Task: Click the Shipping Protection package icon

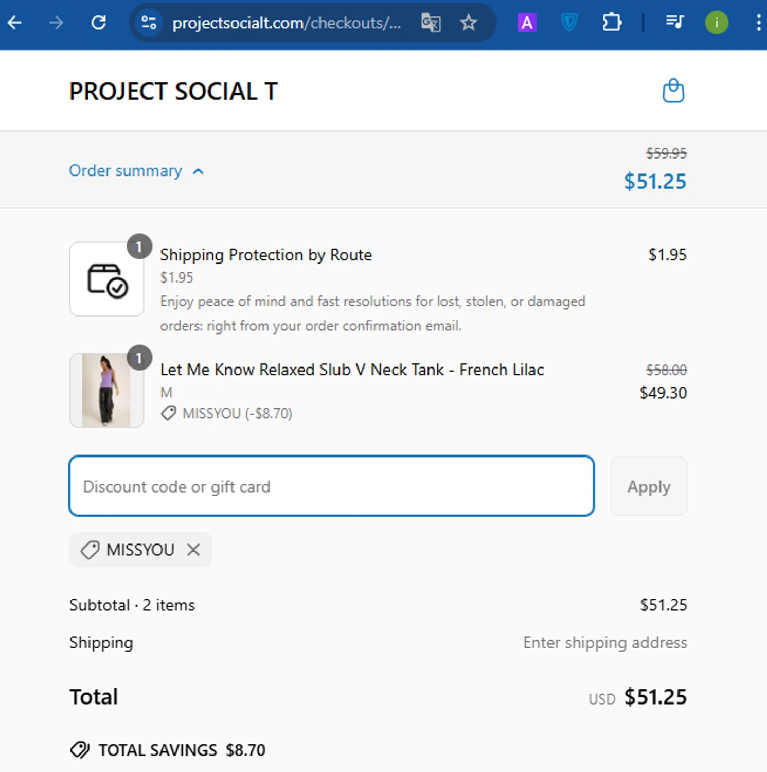Action: click(107, 279)
